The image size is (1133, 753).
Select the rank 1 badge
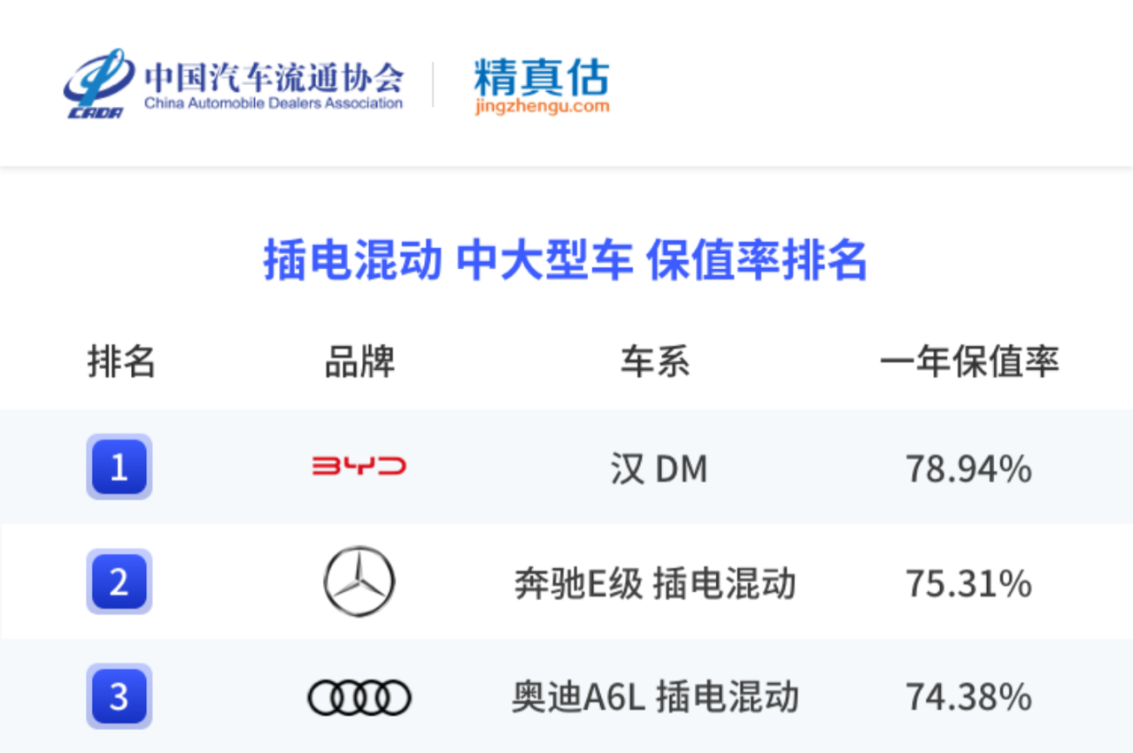click(x=119, y=466)
